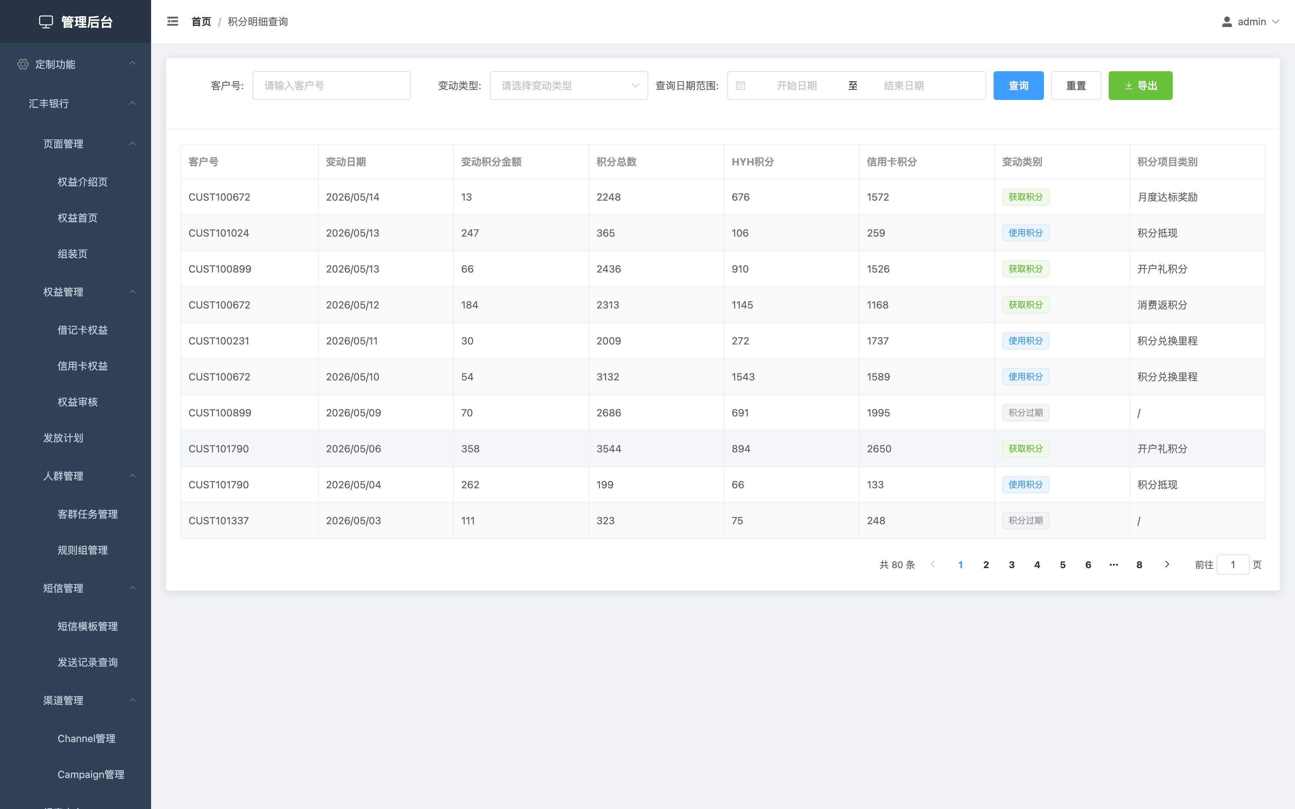This screenshot has width=1295, height=809.
Task: Click the green 导出 button
Action: [1140, 86]
